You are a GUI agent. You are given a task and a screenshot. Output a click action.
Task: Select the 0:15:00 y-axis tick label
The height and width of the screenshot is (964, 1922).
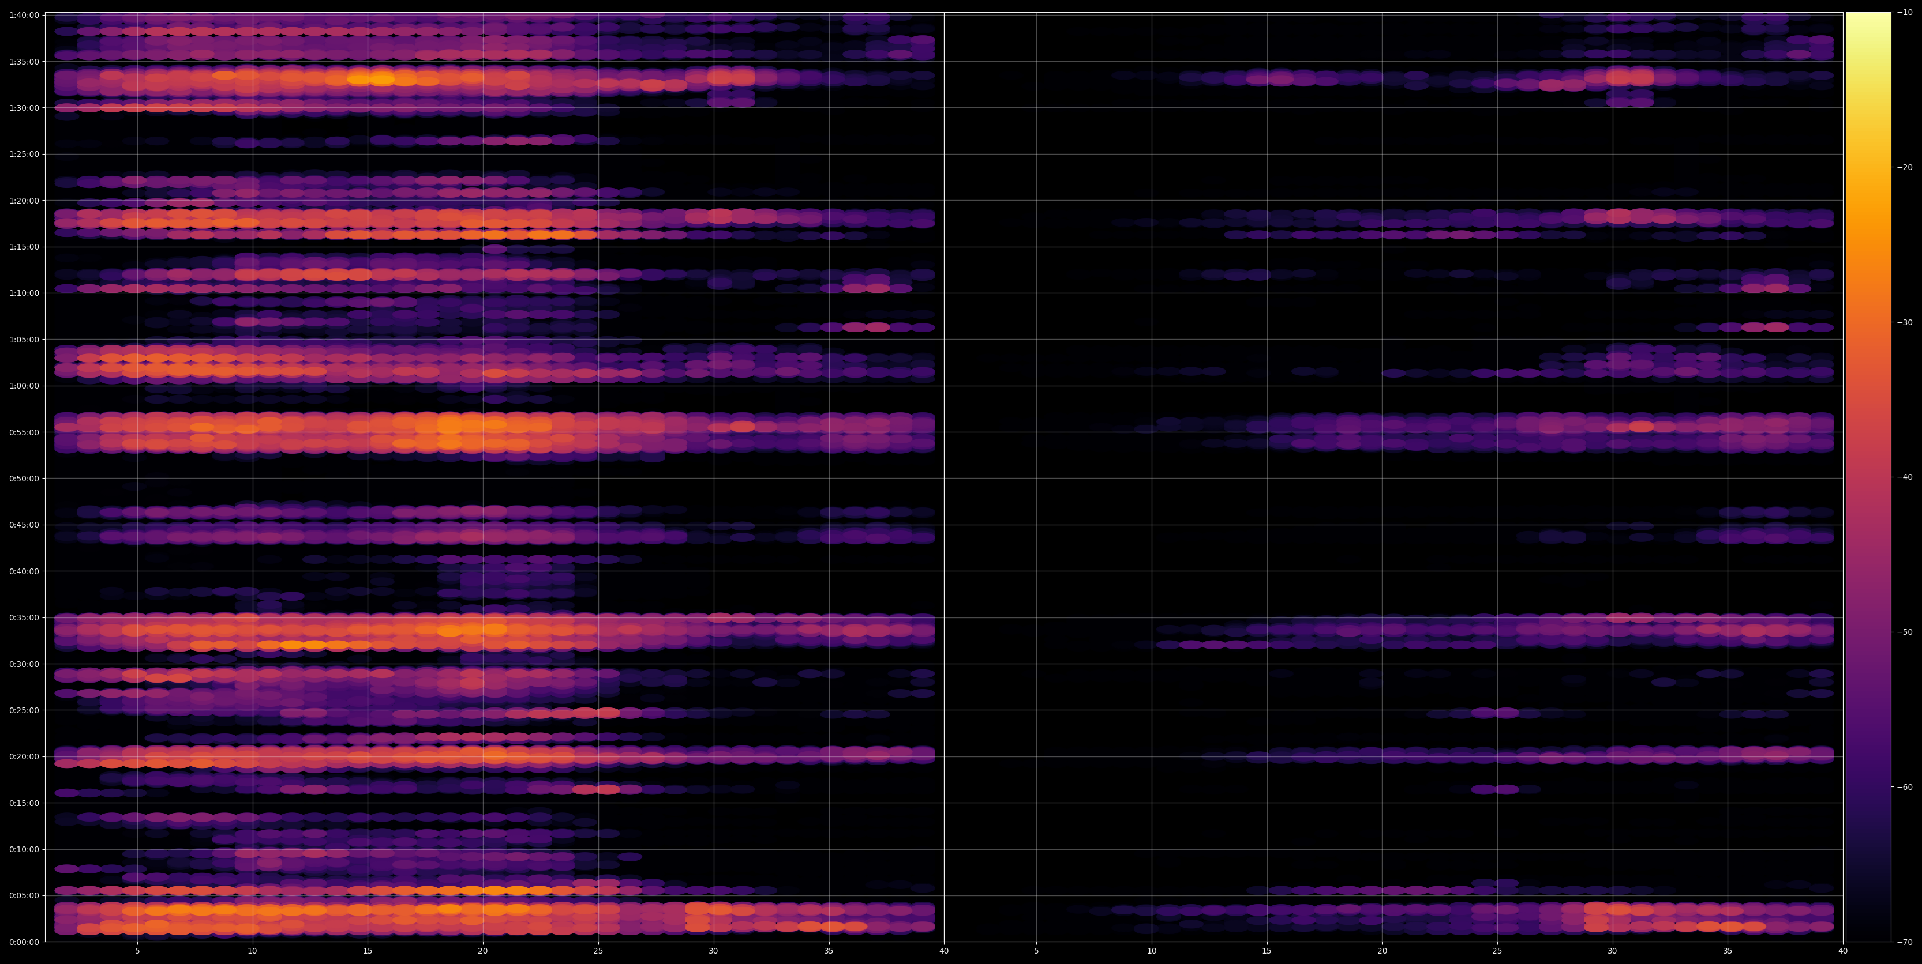[x=24, y=803]
